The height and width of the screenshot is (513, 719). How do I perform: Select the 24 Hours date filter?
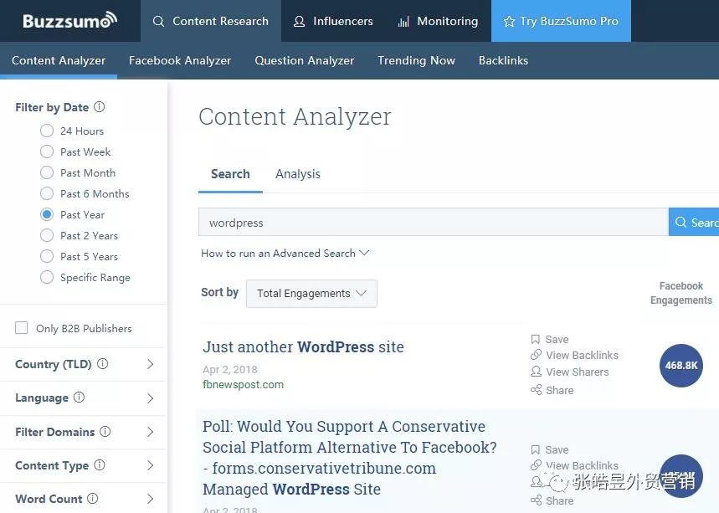pyautogui.click(x=47, y=131)
